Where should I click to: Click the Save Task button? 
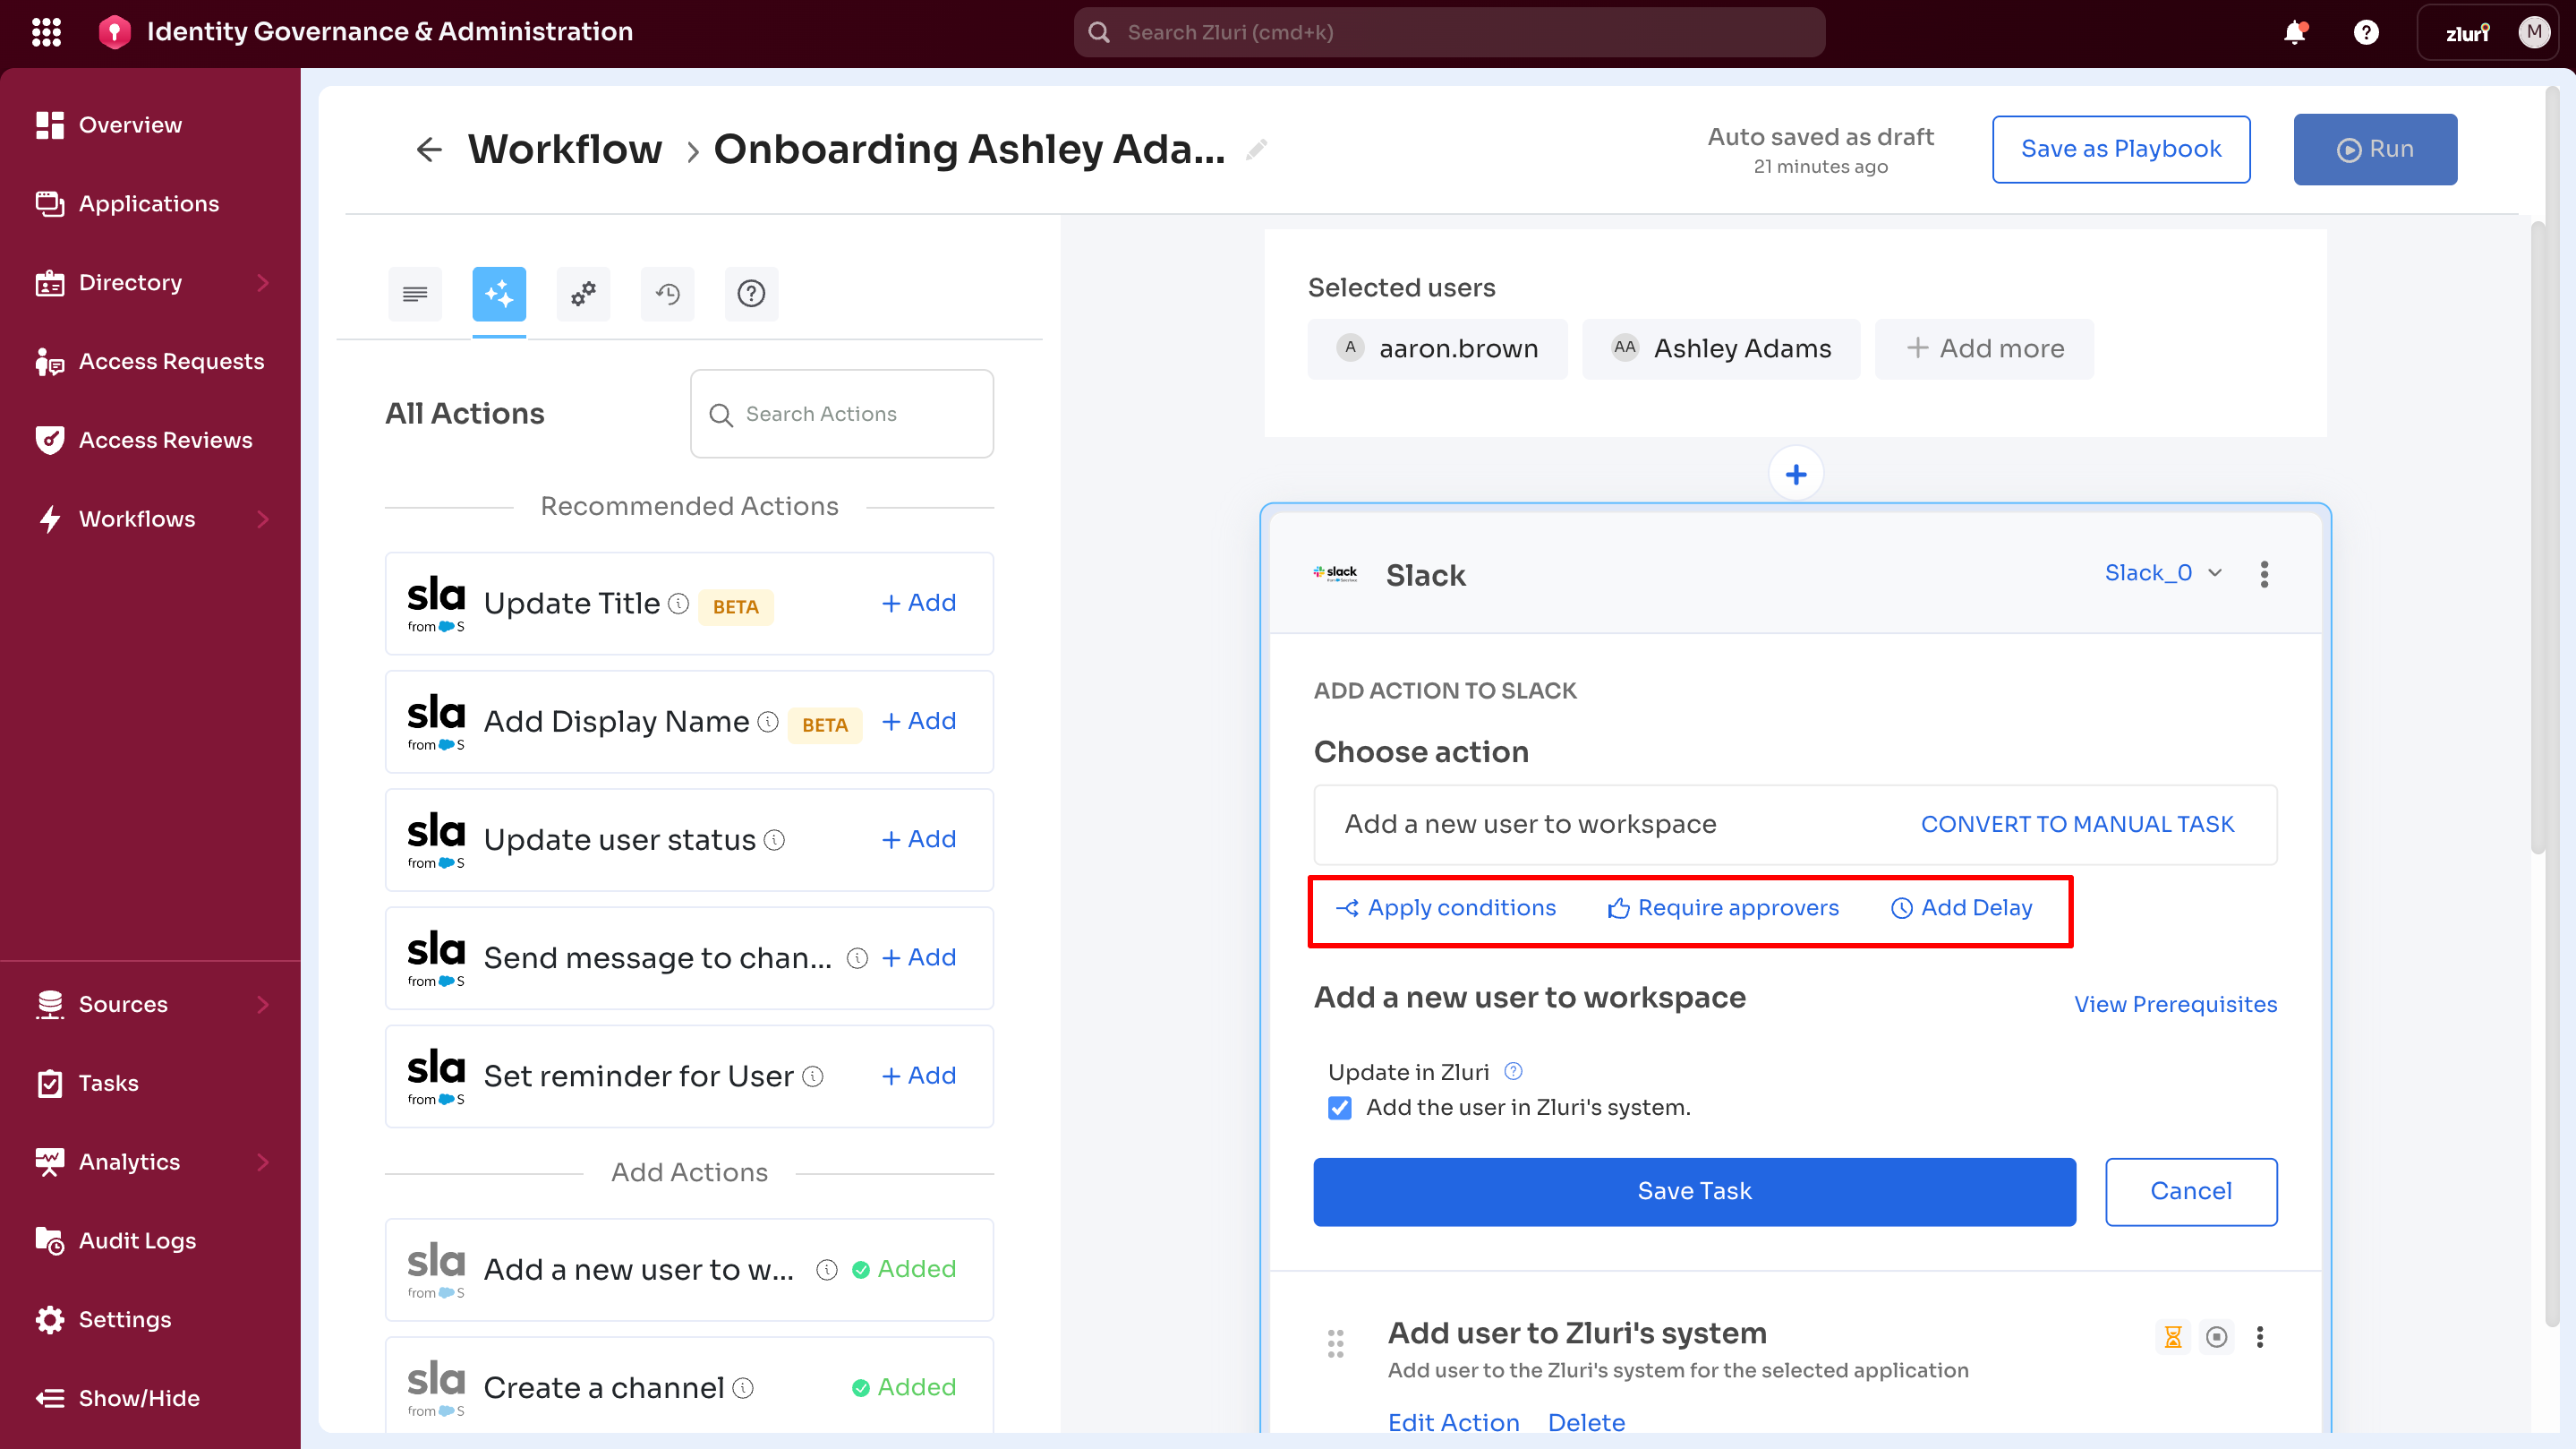pos(1694,1191)
